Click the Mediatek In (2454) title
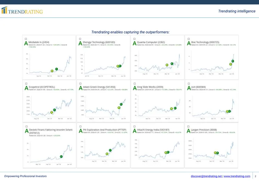Screen dimensions: 259x183 pyautogui.click(x=39, y=42)
